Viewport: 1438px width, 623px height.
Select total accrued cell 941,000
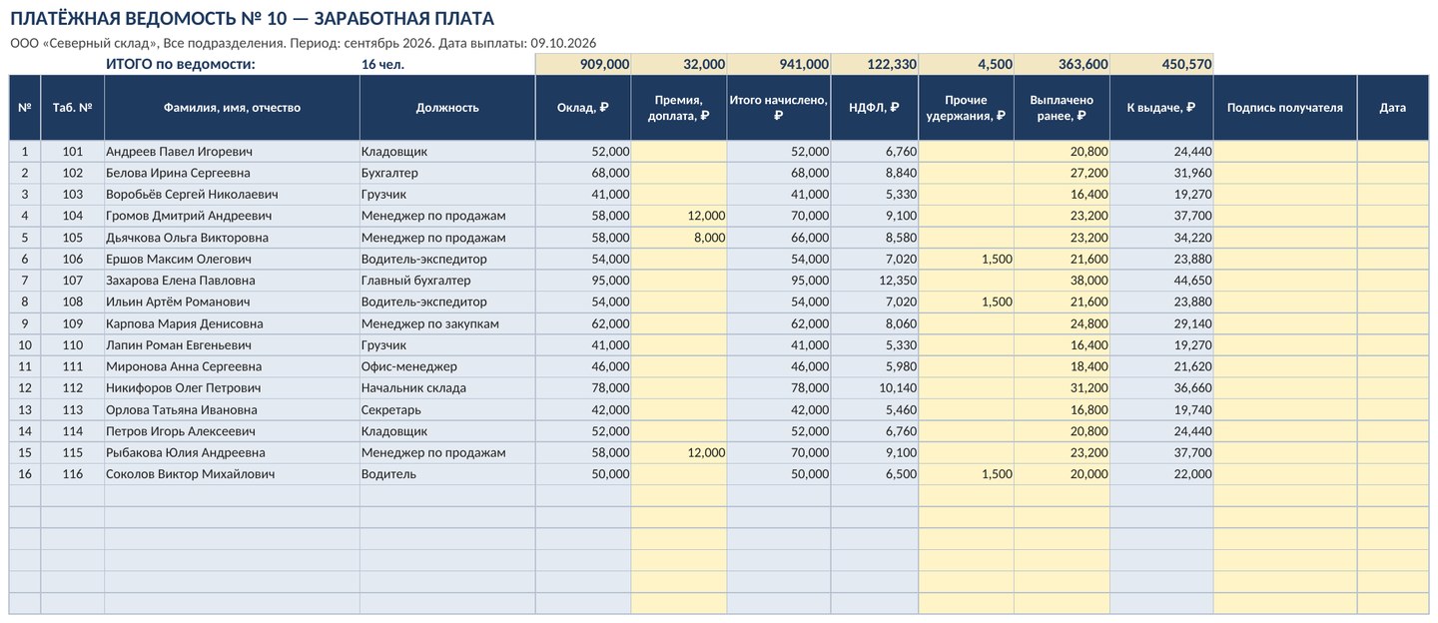point(779,64)
